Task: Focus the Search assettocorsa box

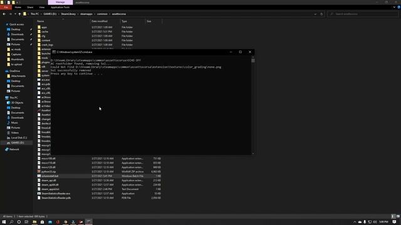Action: pyautogui.click(x=363, y=14)
